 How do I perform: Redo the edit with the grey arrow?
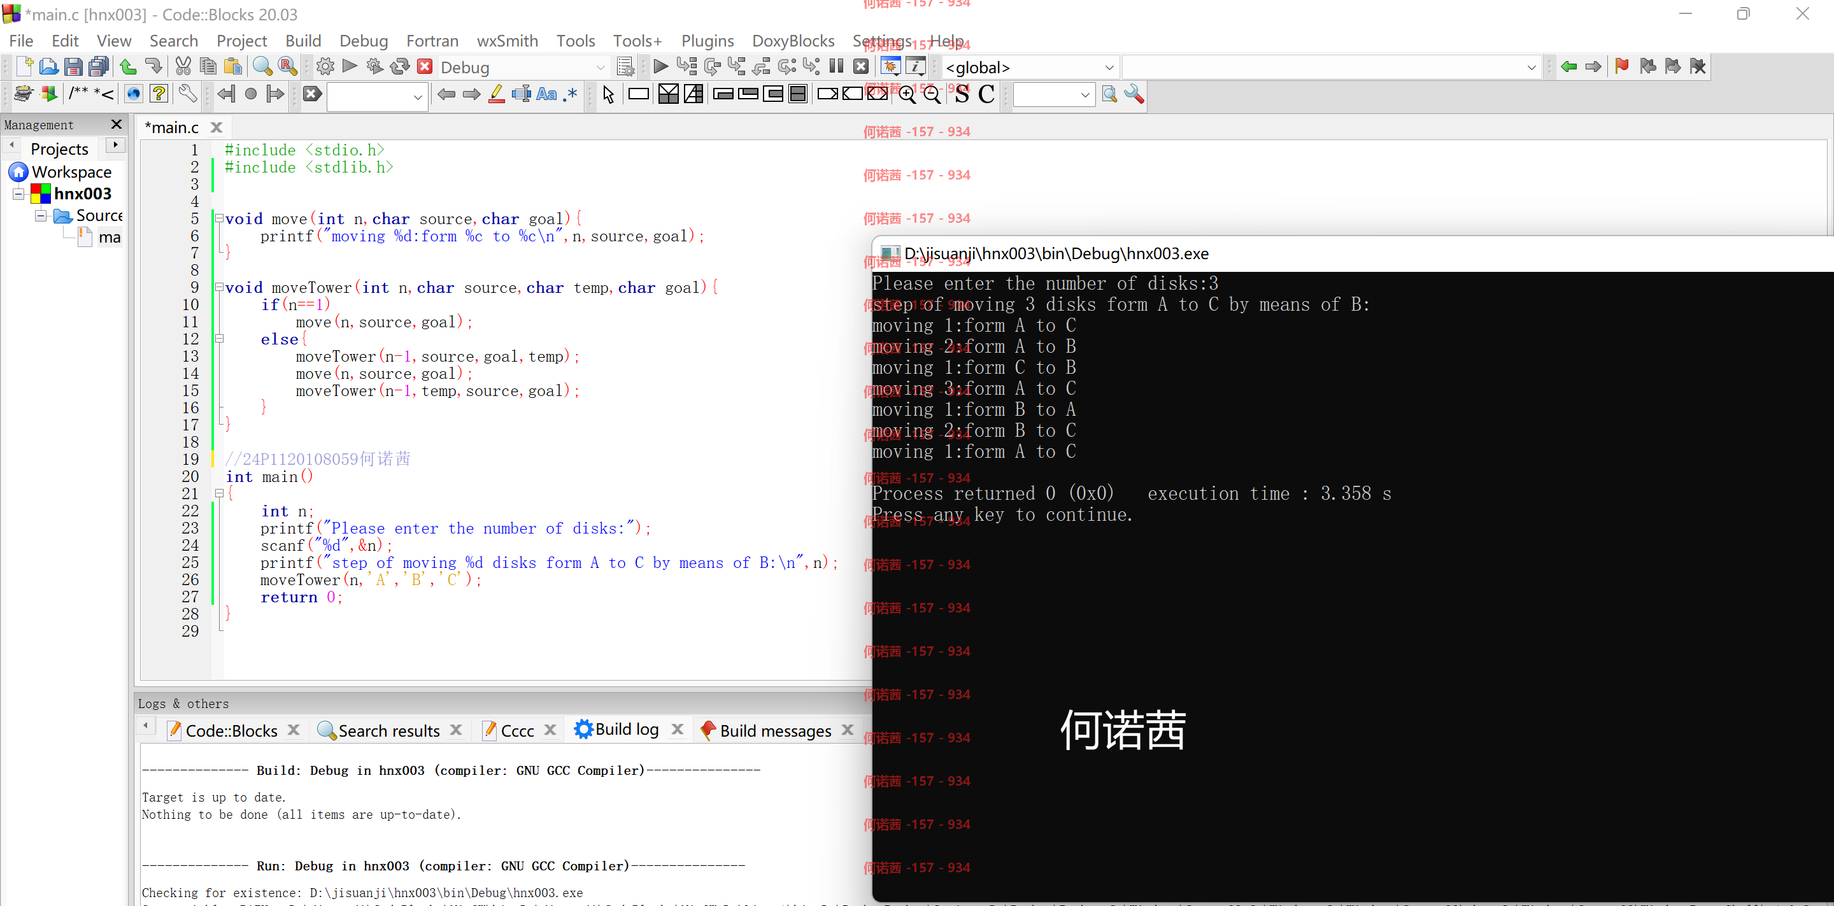click(x=153, y=67)
